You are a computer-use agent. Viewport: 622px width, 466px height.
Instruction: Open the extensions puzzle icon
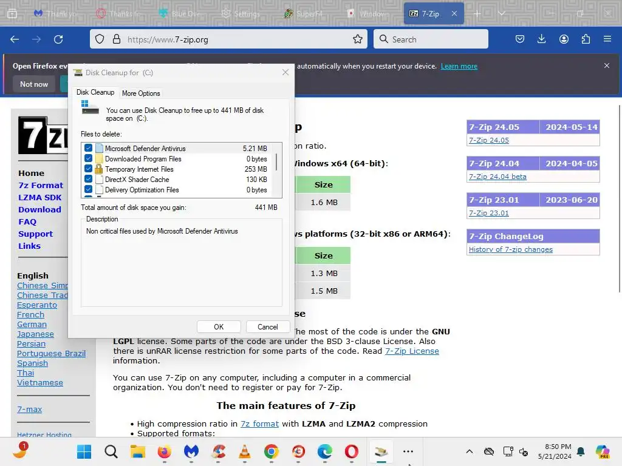tap(586, 39)
